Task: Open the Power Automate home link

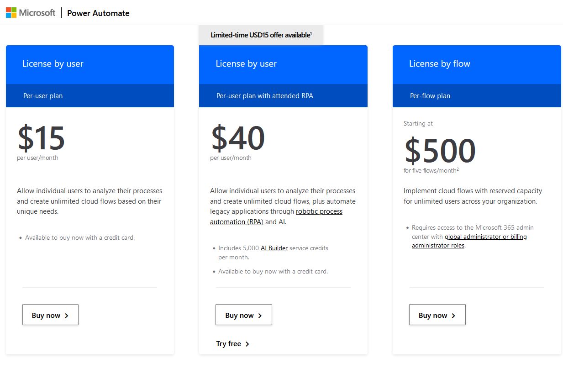Action: [x=98, y=13]
